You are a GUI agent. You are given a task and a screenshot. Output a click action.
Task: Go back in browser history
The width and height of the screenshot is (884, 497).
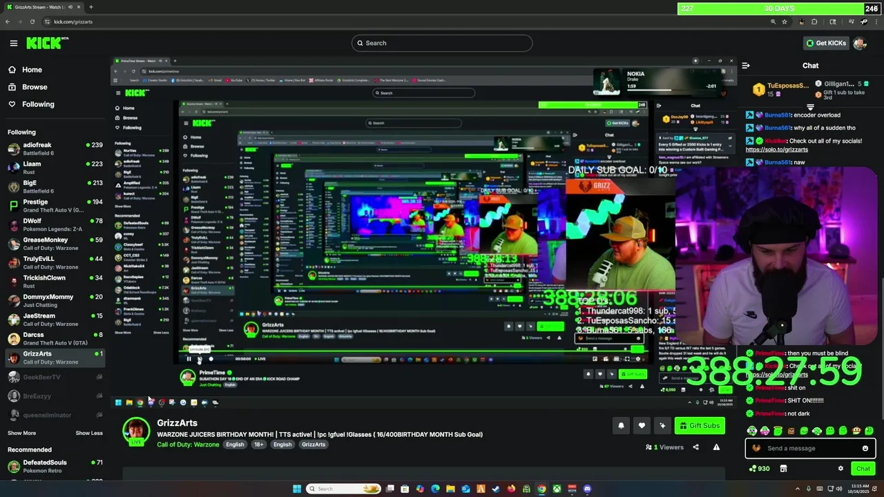click(x=8, y=21)
